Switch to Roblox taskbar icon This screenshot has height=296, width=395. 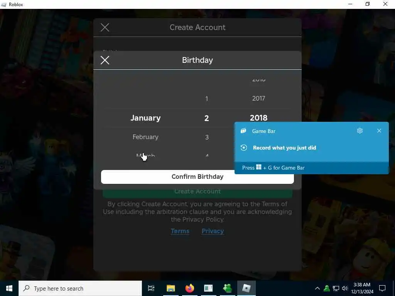pyautogui.click(x=246, y=288)
